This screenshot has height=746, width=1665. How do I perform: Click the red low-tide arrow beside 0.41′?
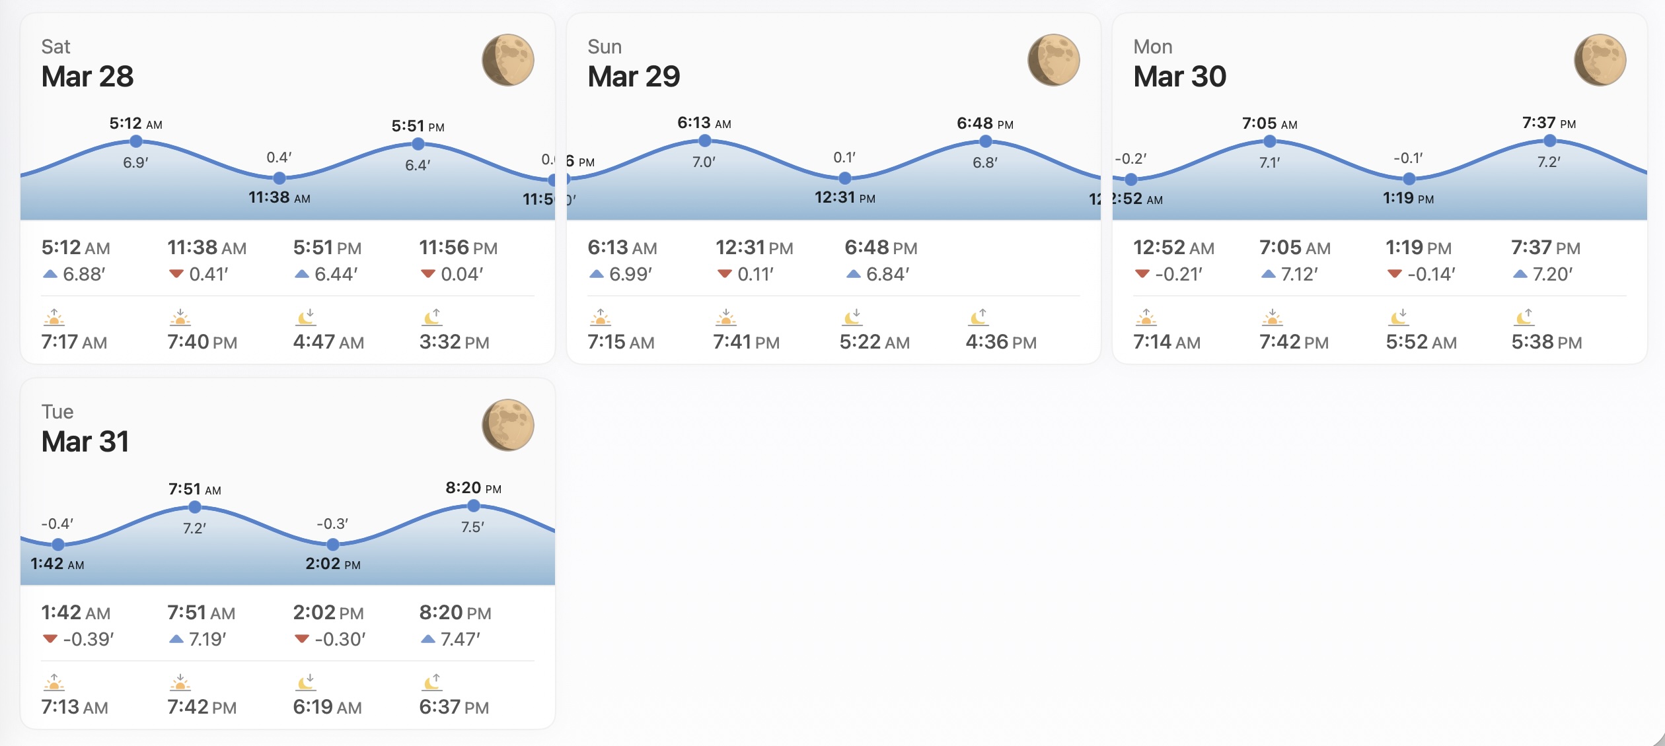pos(176,273)
